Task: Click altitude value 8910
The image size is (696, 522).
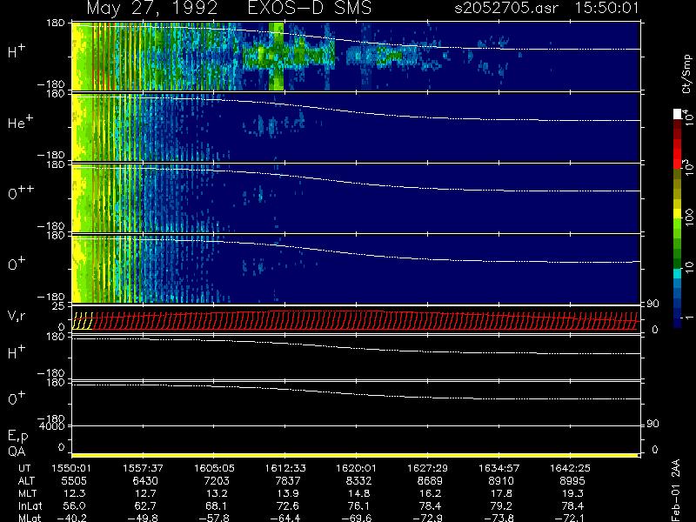Action: pos(501,481)
